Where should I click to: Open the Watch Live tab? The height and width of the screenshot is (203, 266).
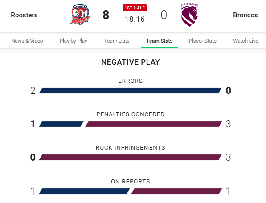click(246, 41)
